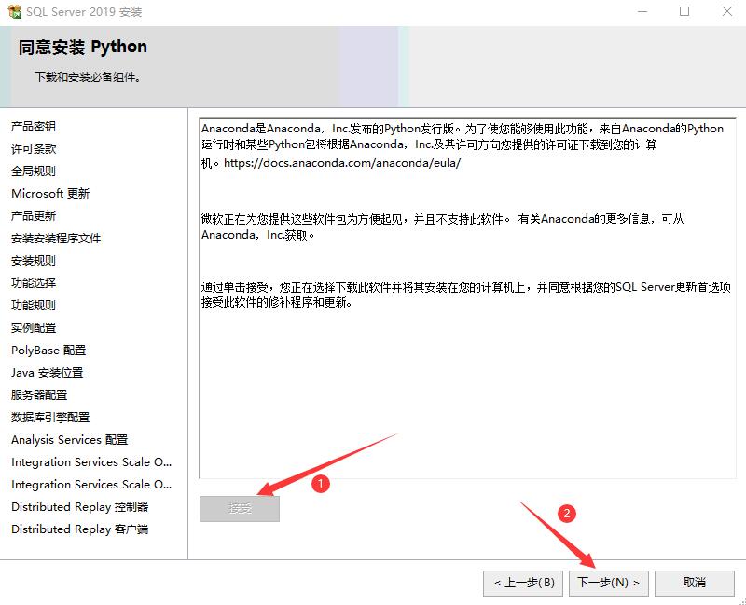This screenshot has width=746, height=605.
Task: Select 许可条款 step in sidebar
Action: pyautogui.click(x=34, y=149)
